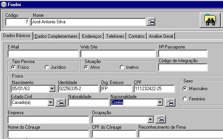Open lookup icon beside Estado Civil
Viewport: 223px width, 139px height.
click(60, 103)
